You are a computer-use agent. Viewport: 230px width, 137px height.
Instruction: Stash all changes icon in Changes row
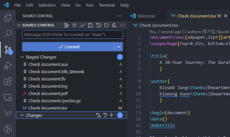tap(98, 115)
